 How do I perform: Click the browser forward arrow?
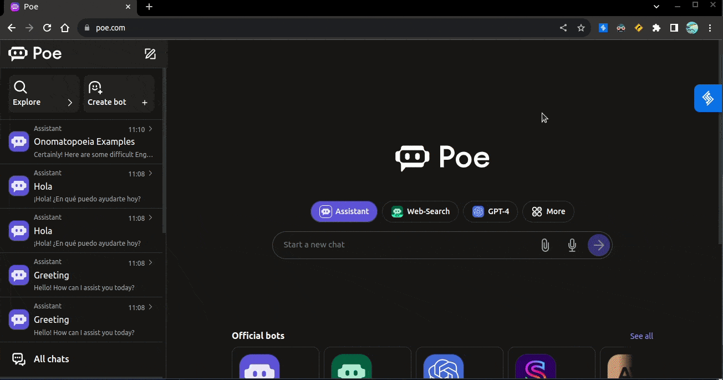tap(29, 28)
